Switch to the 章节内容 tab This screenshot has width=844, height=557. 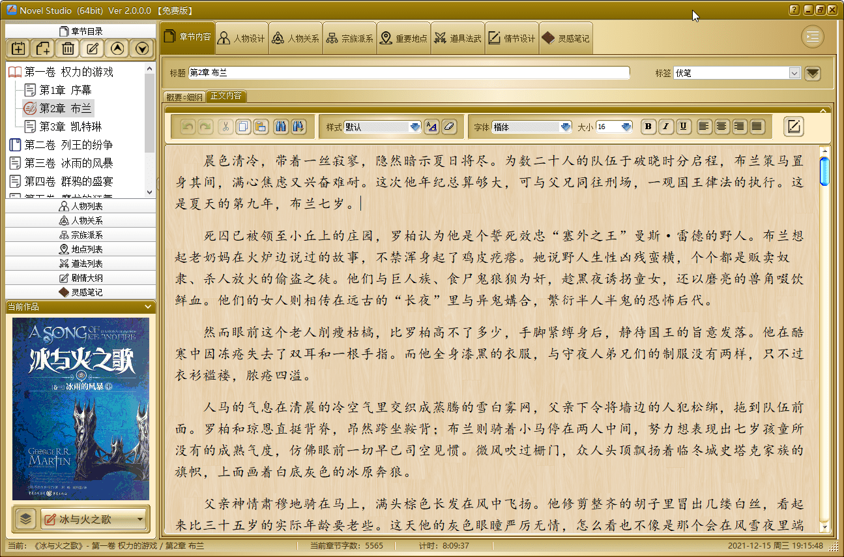coord(187,37)
